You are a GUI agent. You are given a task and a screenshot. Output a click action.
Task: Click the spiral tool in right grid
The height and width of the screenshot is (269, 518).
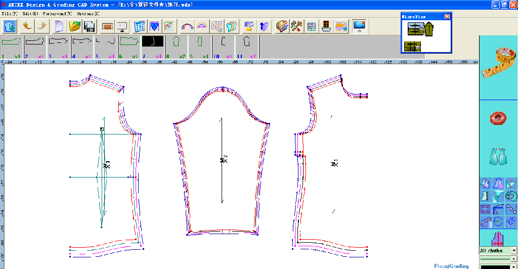coord(511,196)
